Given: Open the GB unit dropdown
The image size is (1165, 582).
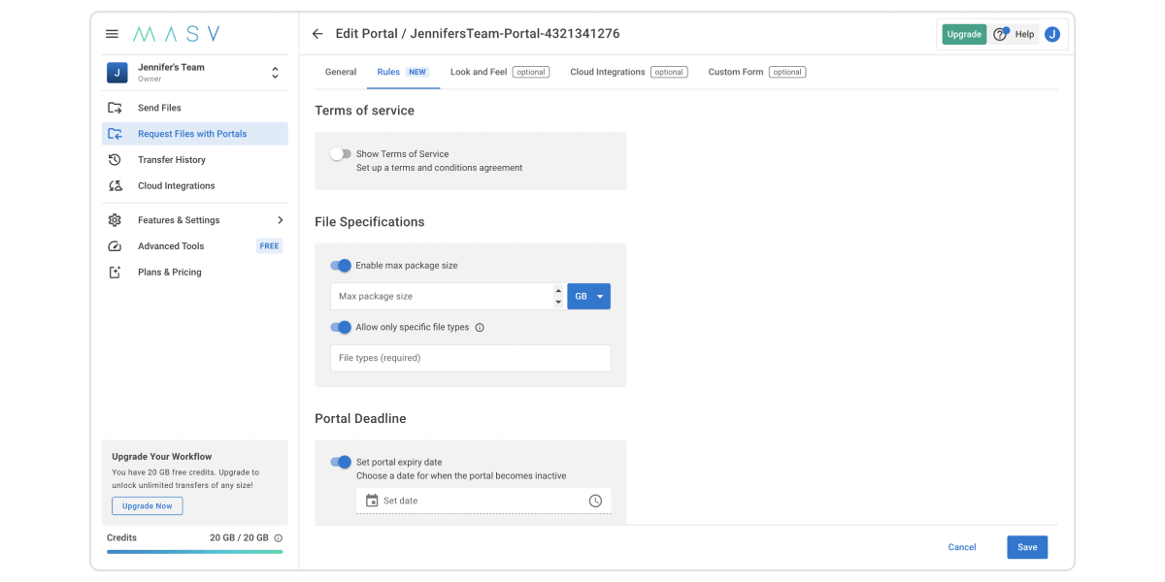Looking at the screenshot, I should coord(589,296).
